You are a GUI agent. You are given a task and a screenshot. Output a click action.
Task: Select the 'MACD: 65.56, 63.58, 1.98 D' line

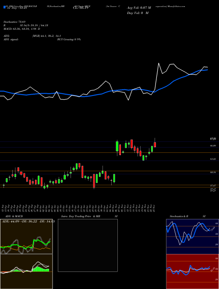[x=22, y=29]
